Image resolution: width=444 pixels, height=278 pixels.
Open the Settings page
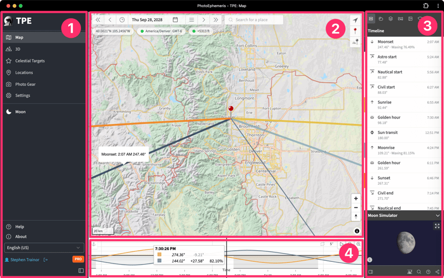tap(44, 96)
